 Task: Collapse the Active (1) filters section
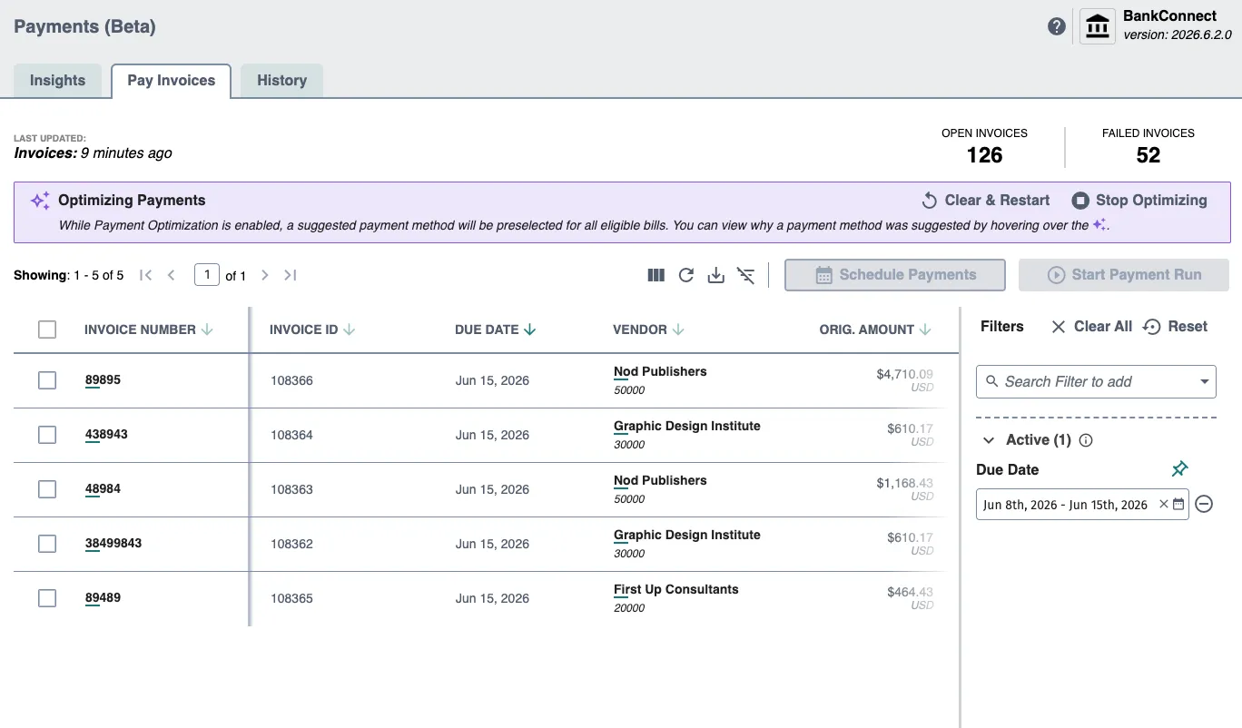(x=989, y=440)
